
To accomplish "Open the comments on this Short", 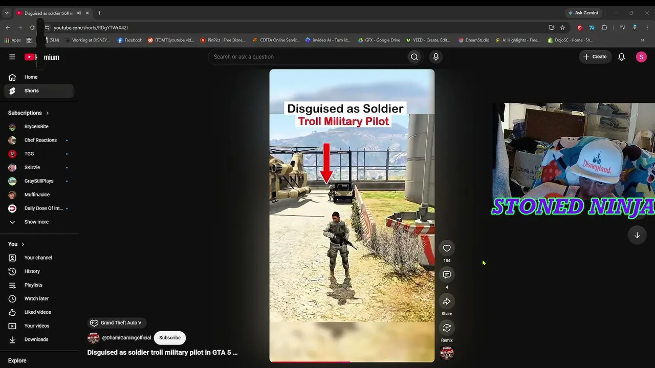I will pos(447,274).
